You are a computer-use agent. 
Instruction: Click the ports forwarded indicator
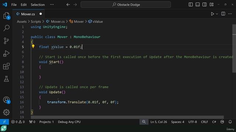(32, 122)
